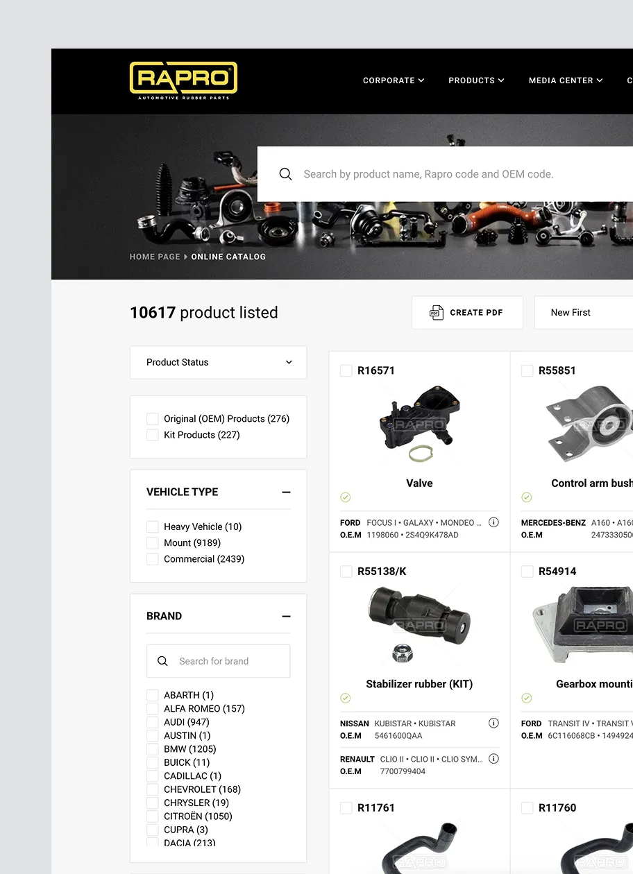Open info icon for Ford Focus Valve
633x874 pixels.
pyautogui.click(x=493, y=522)
